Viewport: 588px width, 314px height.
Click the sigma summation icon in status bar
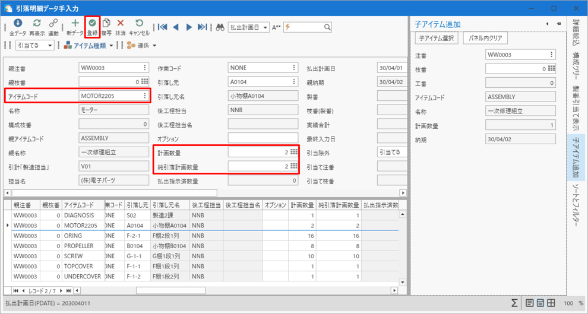pyautogui.click(x=514, y=303)
